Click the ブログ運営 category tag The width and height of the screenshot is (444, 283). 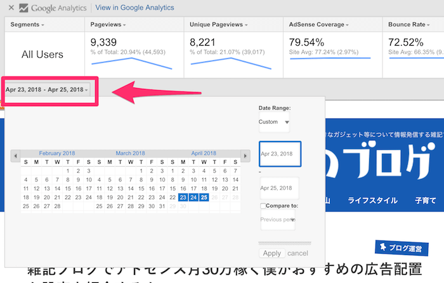402,248
